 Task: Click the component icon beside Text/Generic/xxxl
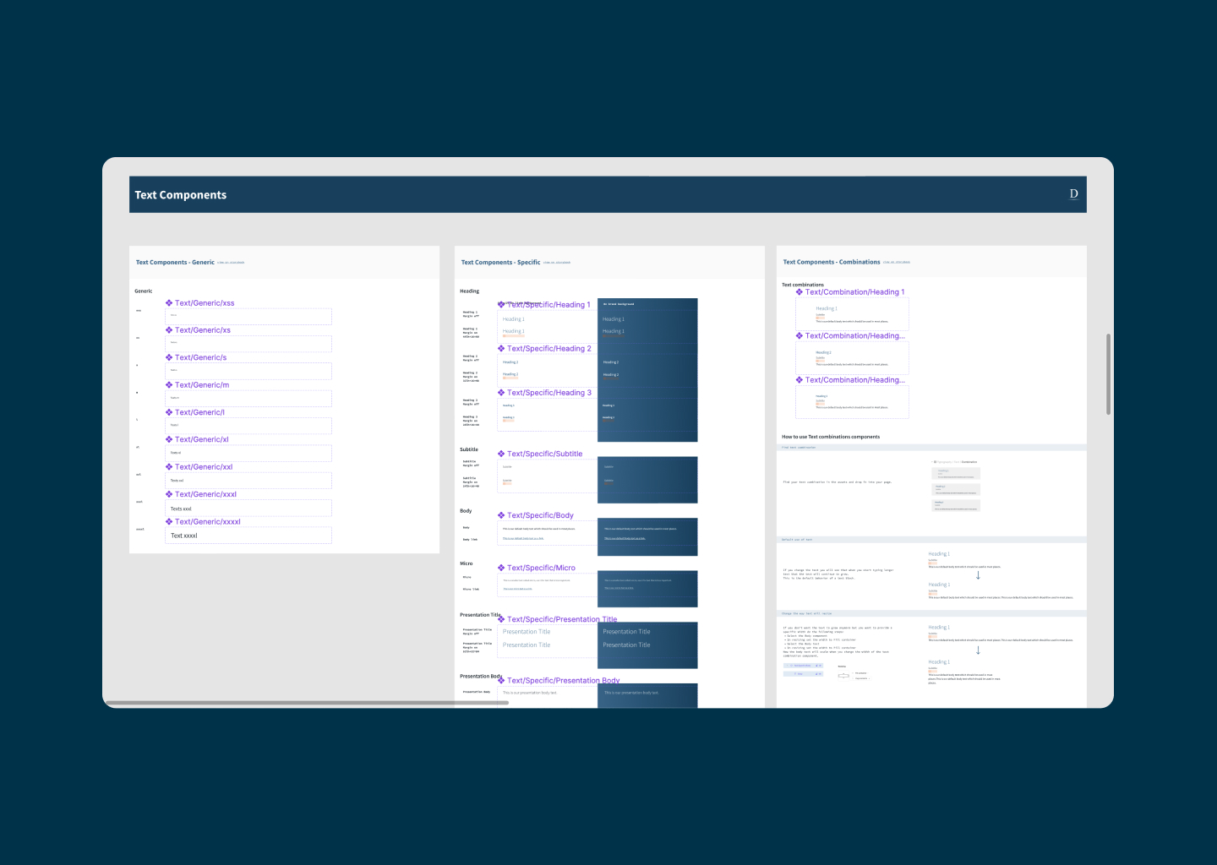point(169,494)
